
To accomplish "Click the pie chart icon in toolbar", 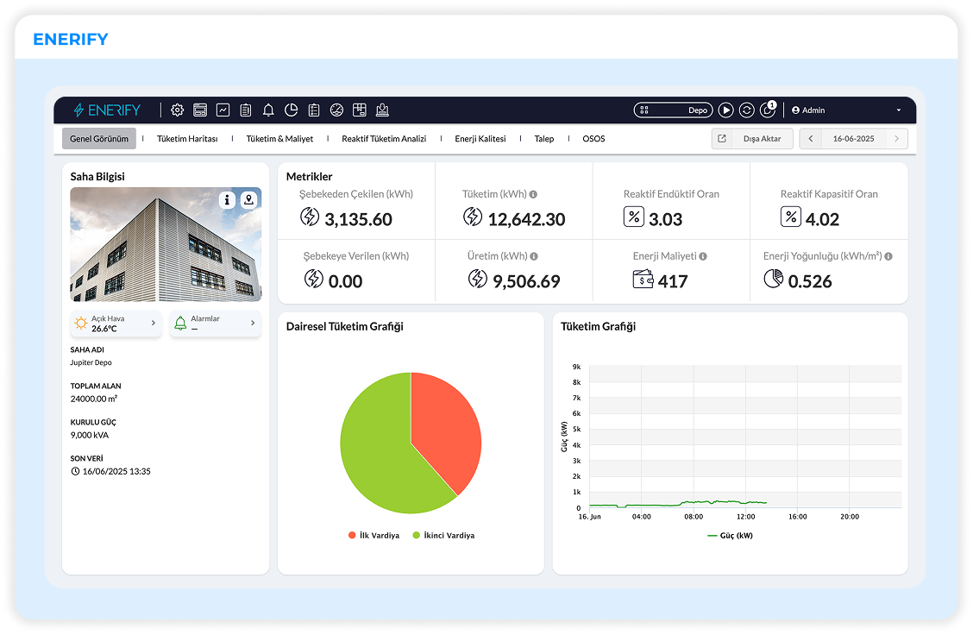I will tap(291, 110).
